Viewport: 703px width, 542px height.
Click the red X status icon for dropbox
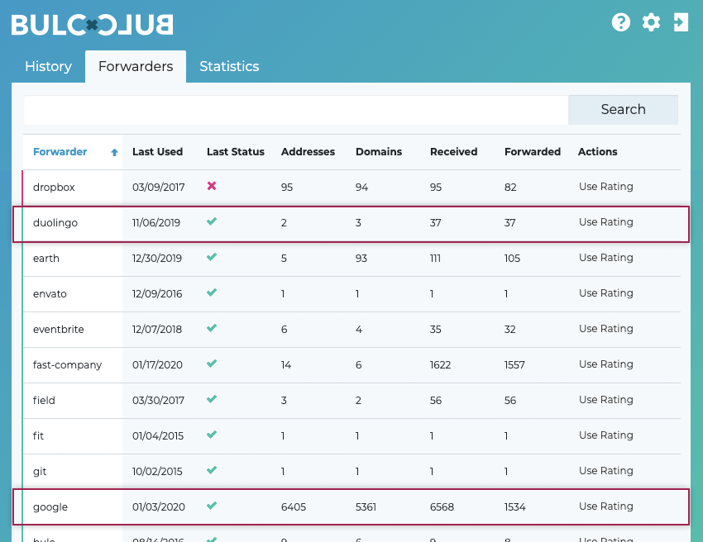pos(212,186)
